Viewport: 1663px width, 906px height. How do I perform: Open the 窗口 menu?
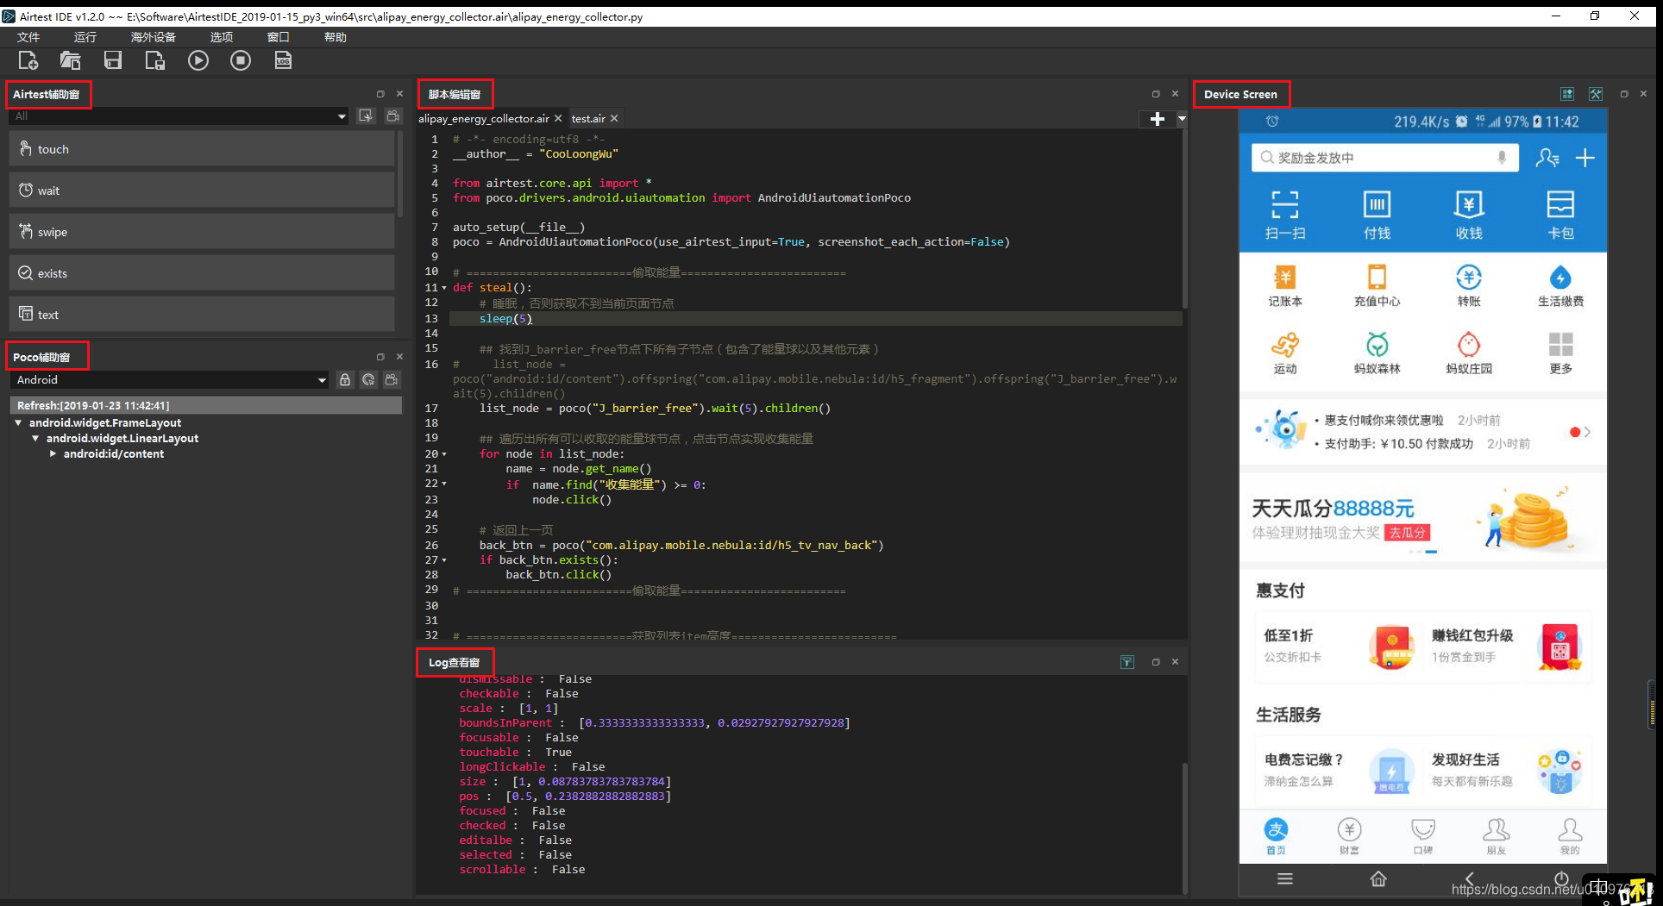[x=279, y=37]
